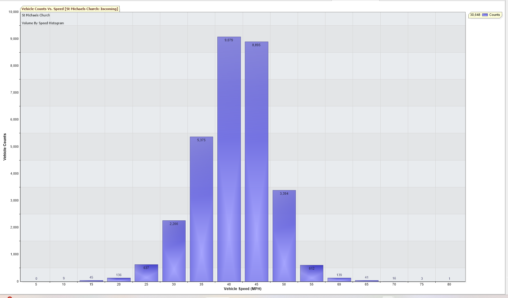Click the 55 MPH bar with 612
508x298 pixels.
point(311,274)
